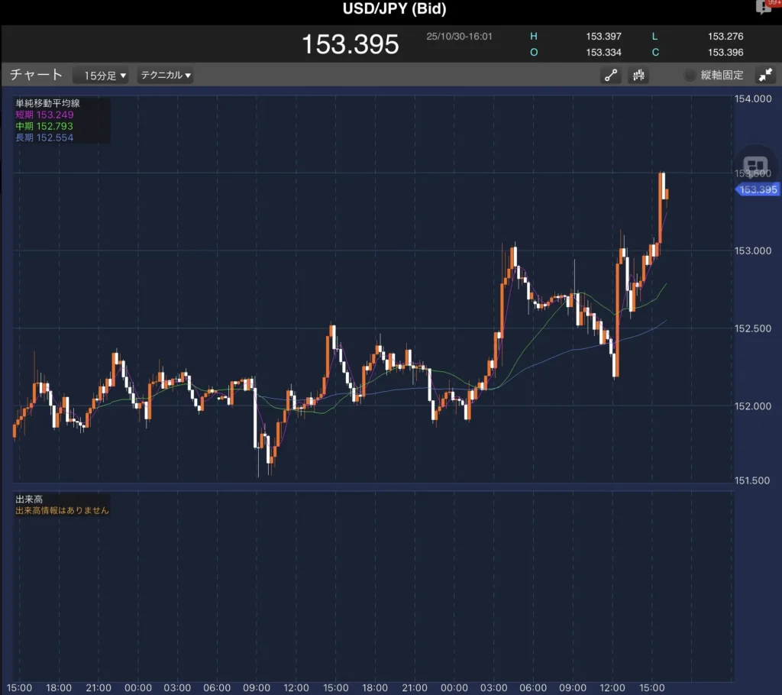
Task: Select the trendline drawing tool icon
Action: click(x=611, y=75)
